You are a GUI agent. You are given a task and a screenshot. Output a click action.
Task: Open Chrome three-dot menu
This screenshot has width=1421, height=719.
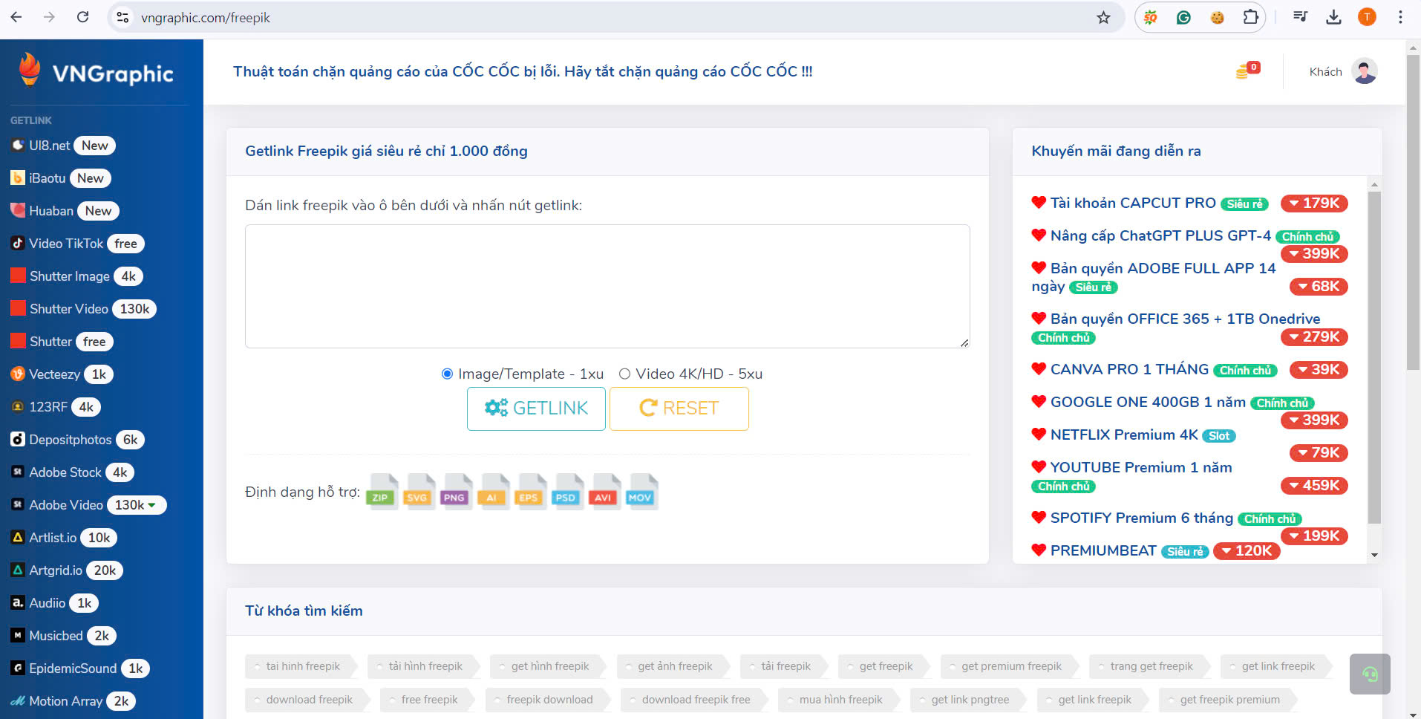click(1400, 17)
